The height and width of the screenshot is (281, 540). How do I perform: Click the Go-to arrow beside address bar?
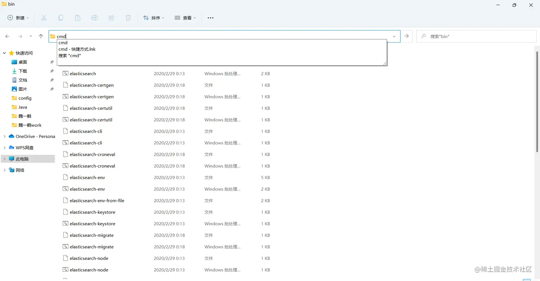(x=406, y=36)
